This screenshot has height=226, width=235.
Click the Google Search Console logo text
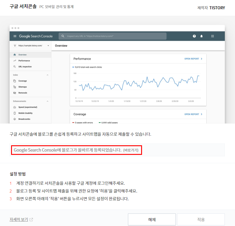[36, 36]
